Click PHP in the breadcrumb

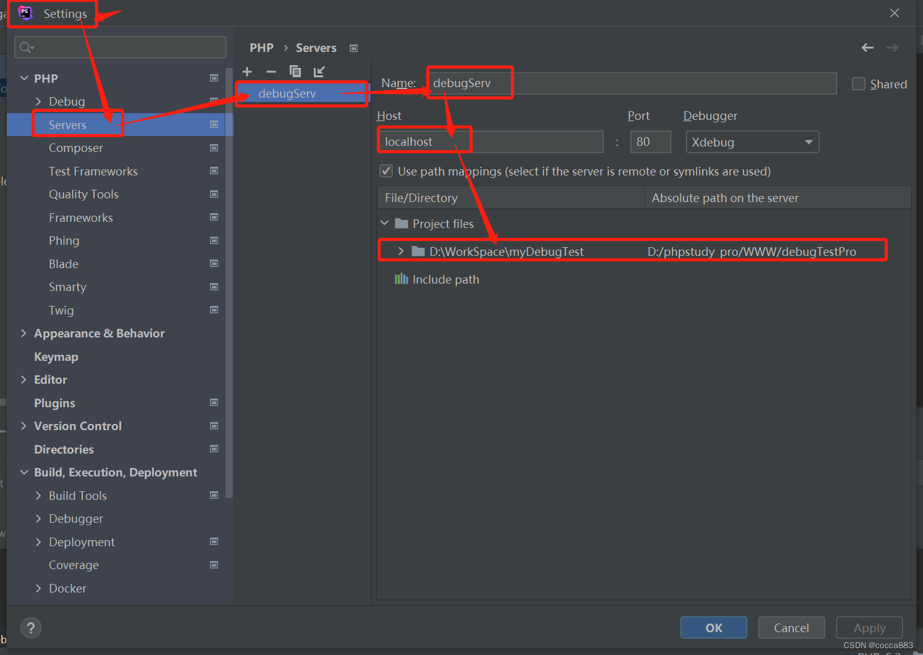(x=261, y=48)
